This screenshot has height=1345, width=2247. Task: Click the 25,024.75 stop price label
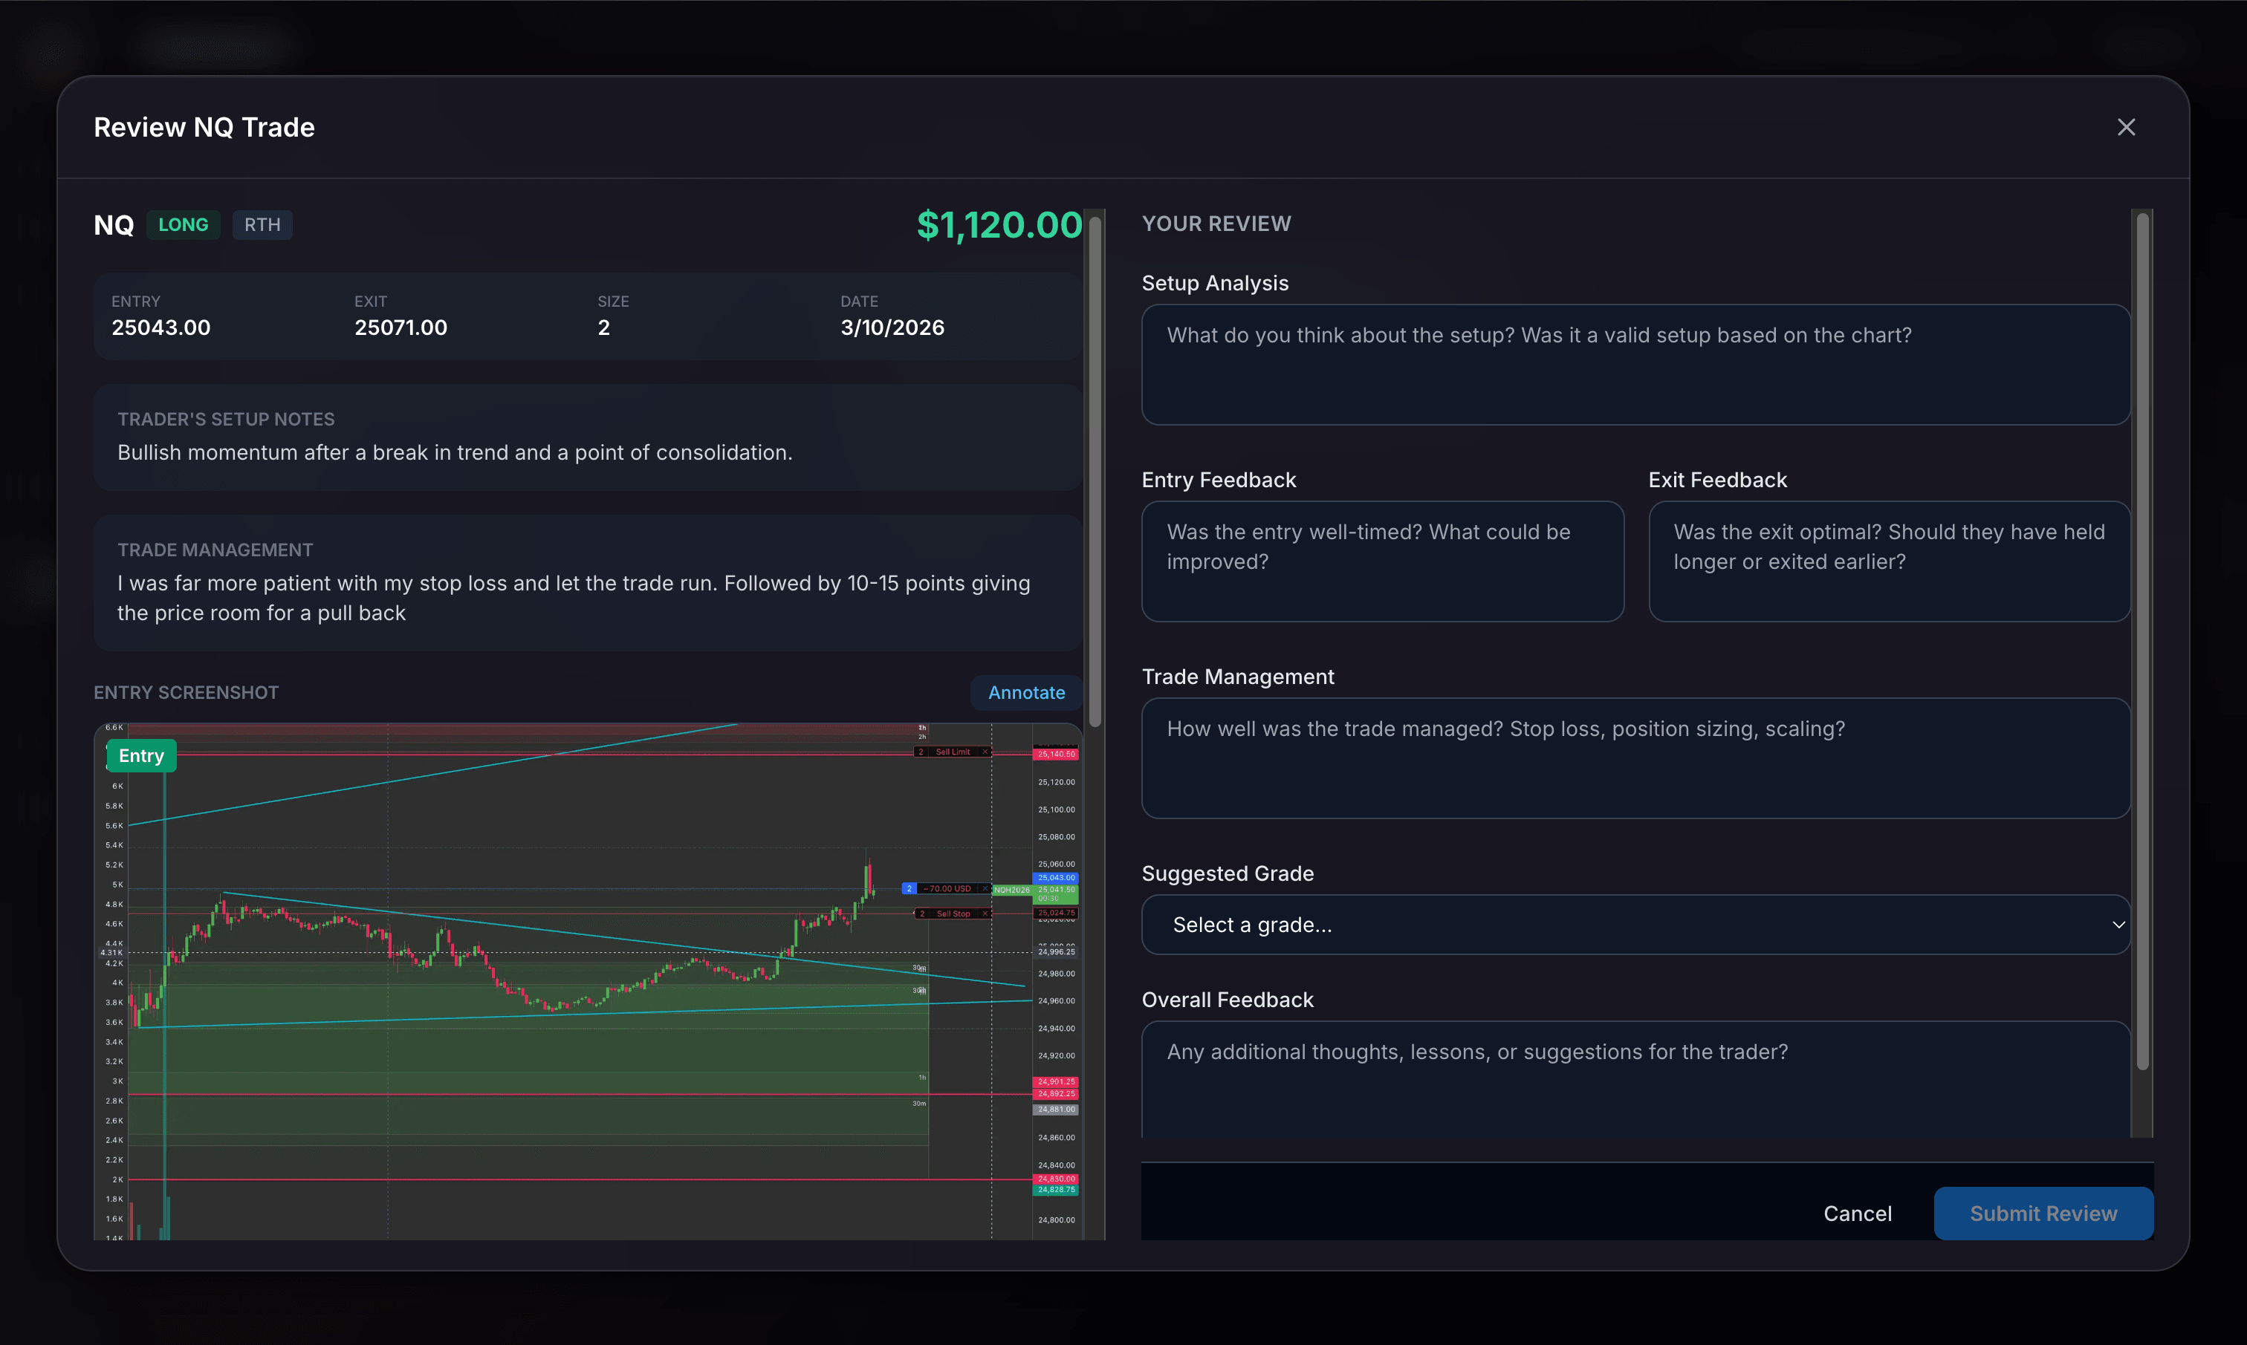tap(1057, 912)
